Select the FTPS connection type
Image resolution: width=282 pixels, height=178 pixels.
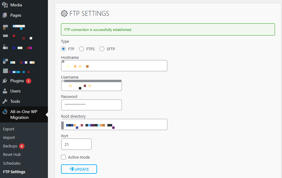point(81,49)
